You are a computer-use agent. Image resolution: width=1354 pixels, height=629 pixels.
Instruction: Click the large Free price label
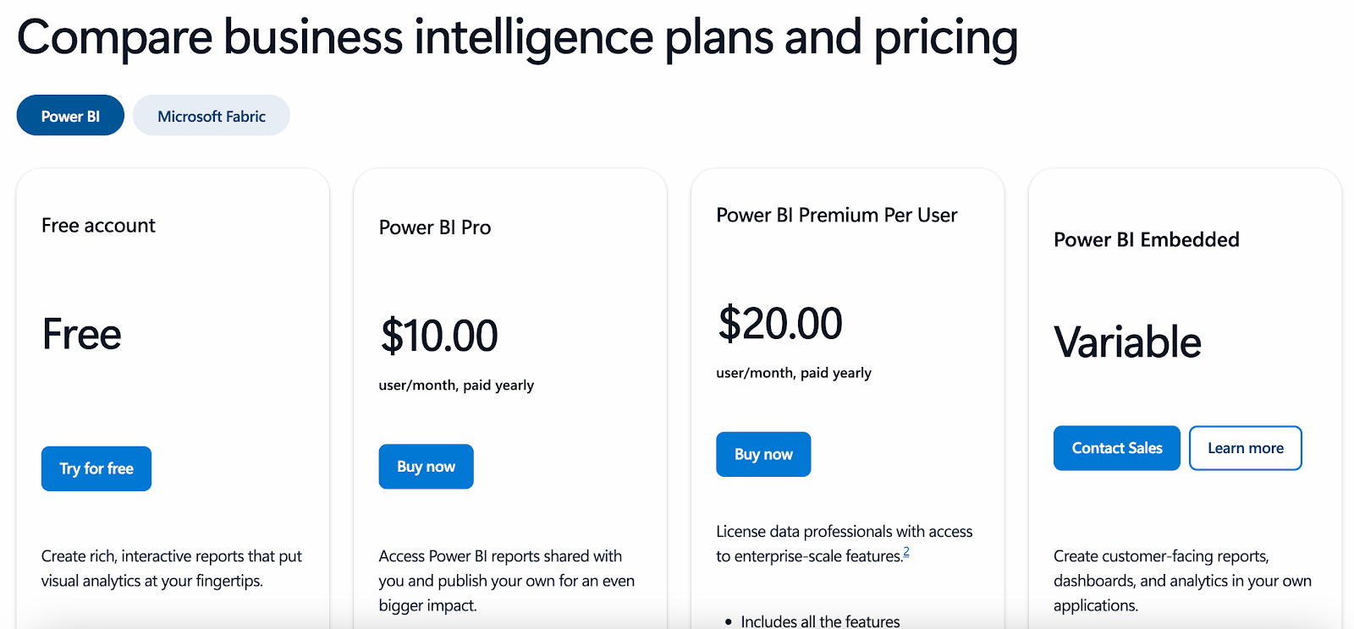82,334
